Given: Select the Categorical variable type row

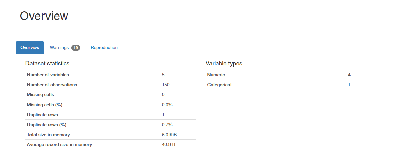Looking at the screenshot, I should point(291,85).
